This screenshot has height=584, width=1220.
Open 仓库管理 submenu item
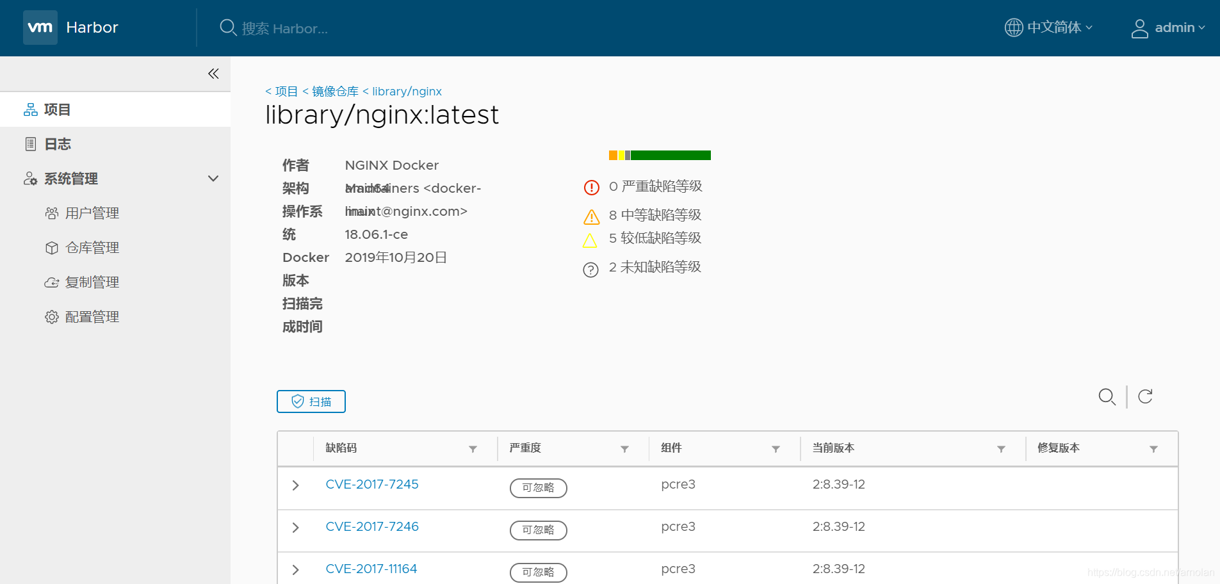click(x=92, y=248)
